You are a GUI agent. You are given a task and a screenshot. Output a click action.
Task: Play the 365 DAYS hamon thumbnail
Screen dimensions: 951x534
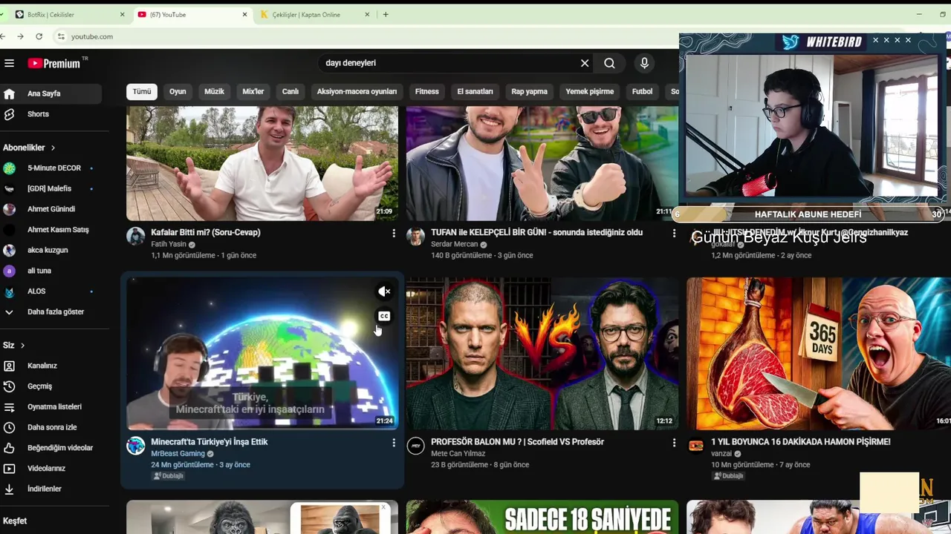tap(819, 353)
